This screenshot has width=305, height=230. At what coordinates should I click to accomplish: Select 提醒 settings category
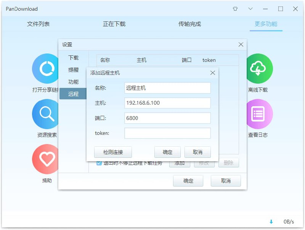(x=73, y=70)
